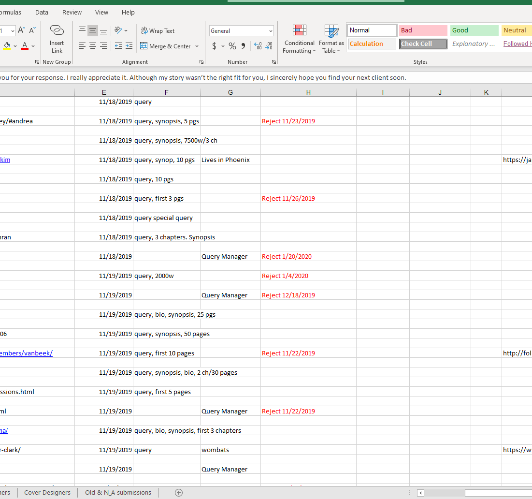Image resolution: width=532 pixels, height=499 pixels.
Task: Click Increase Indent icon
Action: pos(129,46)
